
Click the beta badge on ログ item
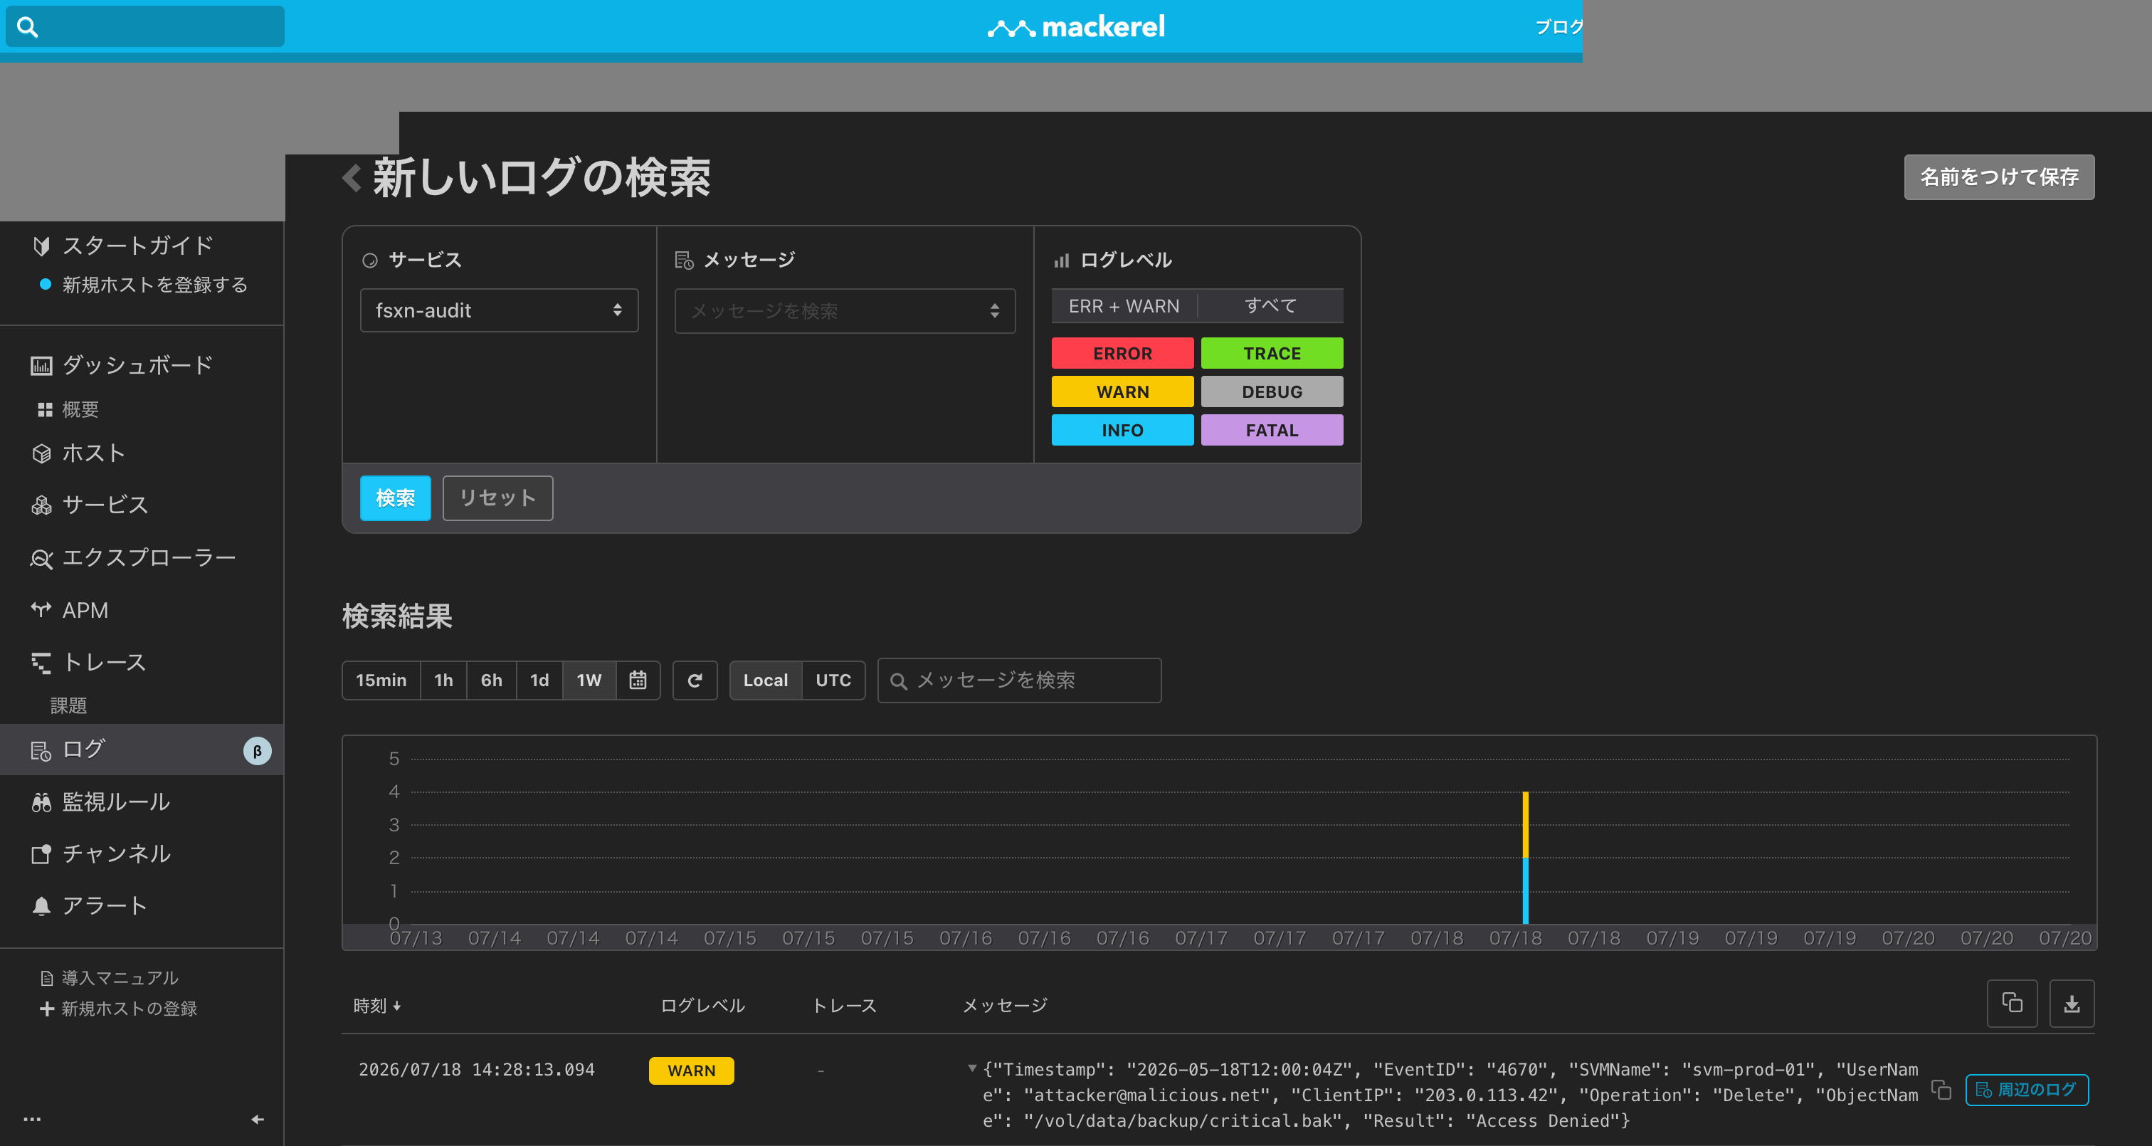pos(258,751)
